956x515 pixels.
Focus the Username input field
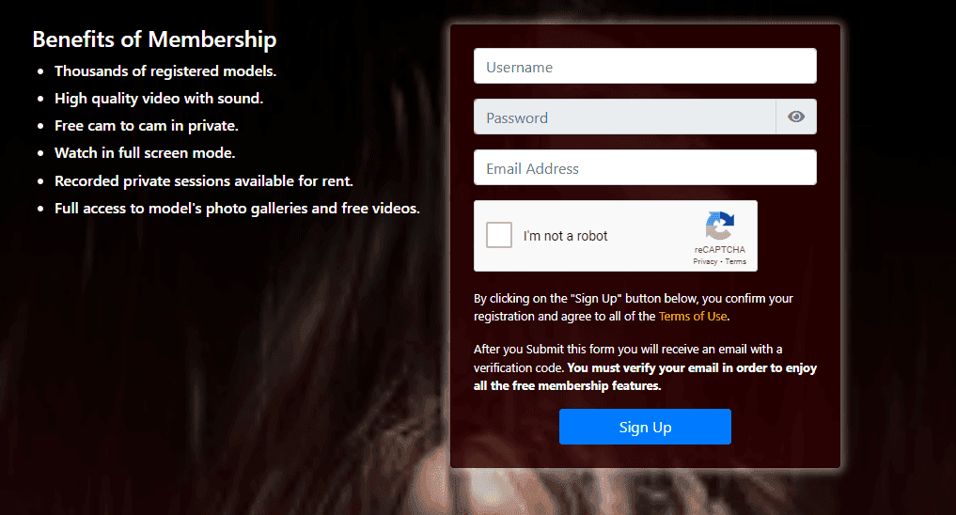click(x=645, y=66)
